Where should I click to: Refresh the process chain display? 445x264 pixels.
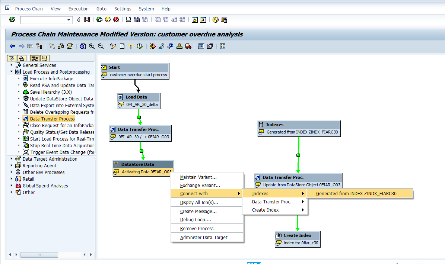(x=82, y=46)
